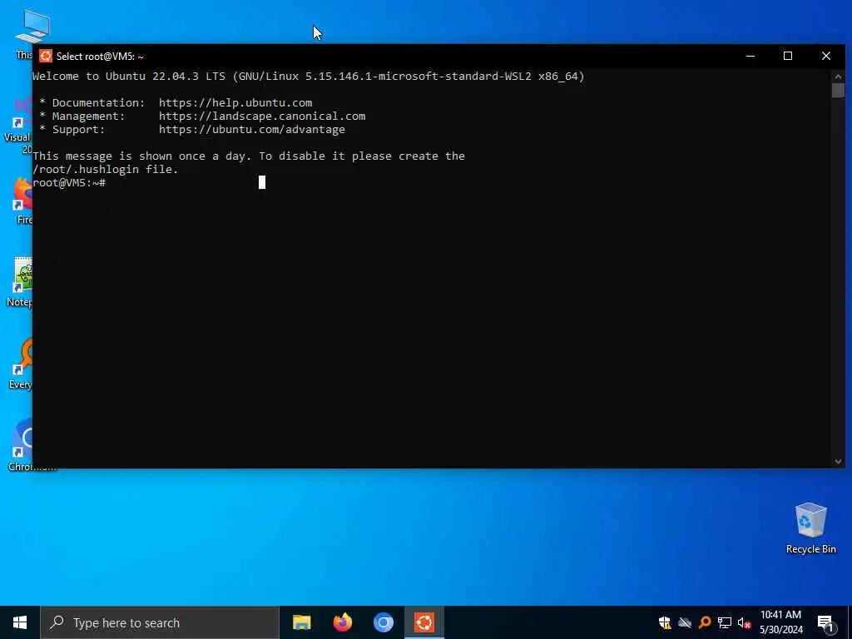Click the terminal scrollbar down arrow
852x639 pixels.
(838, 461)
